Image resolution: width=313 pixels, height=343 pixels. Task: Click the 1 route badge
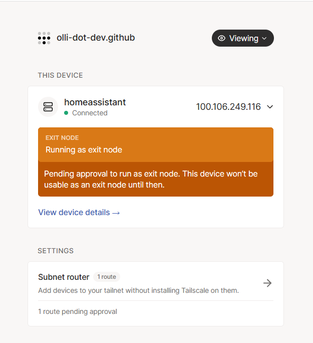[106, 277]
